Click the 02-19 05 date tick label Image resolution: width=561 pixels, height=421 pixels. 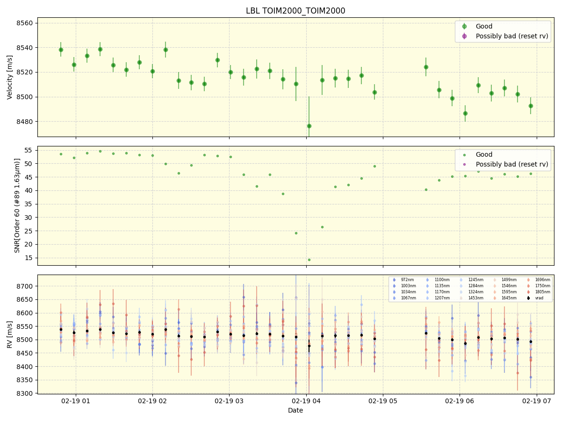click(383, 401)
